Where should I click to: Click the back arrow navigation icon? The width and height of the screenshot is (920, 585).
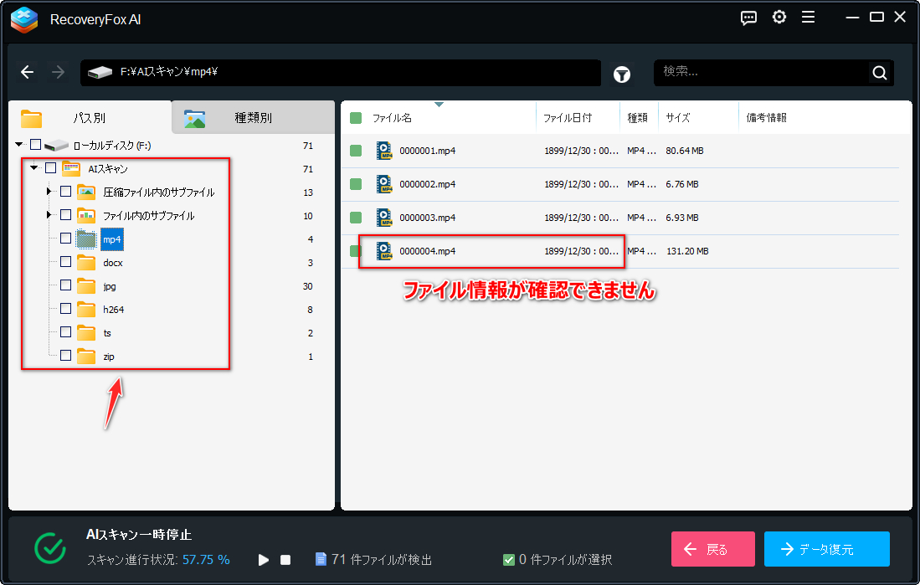tap(27, 72)
